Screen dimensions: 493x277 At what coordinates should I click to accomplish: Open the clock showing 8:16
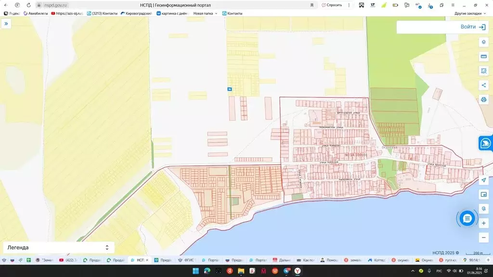(x=475, y=271)
